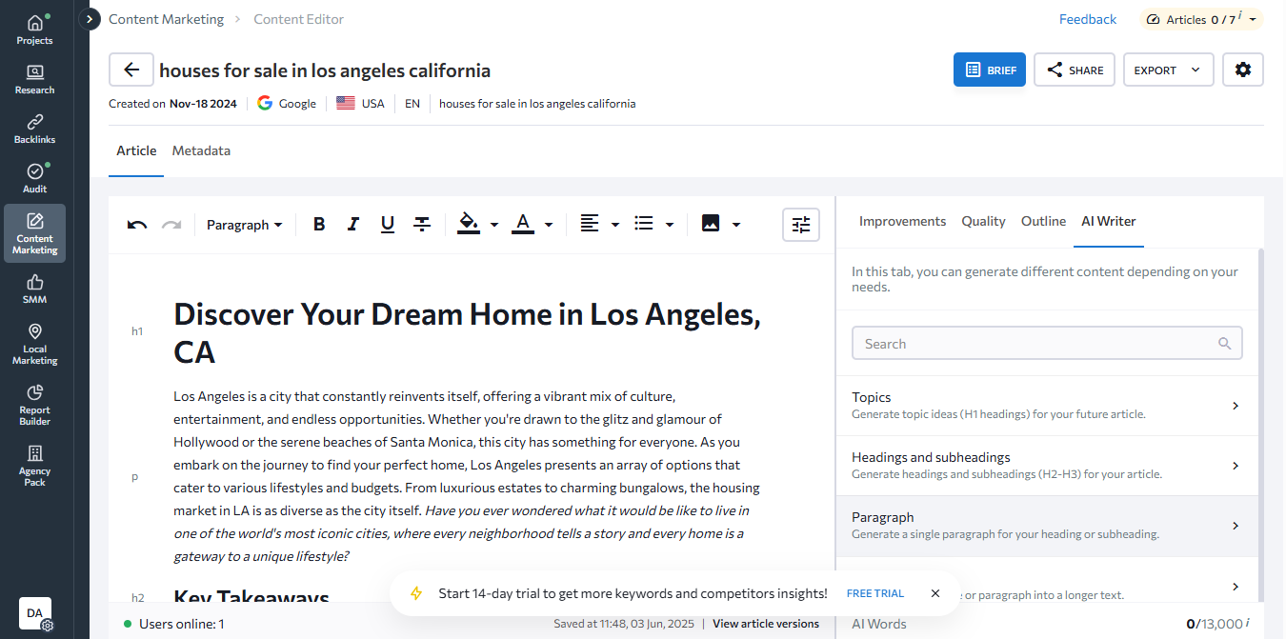Open the image options dropdown arrow
The width and height of the screenshot is (1286, 639).
point(736,225)
